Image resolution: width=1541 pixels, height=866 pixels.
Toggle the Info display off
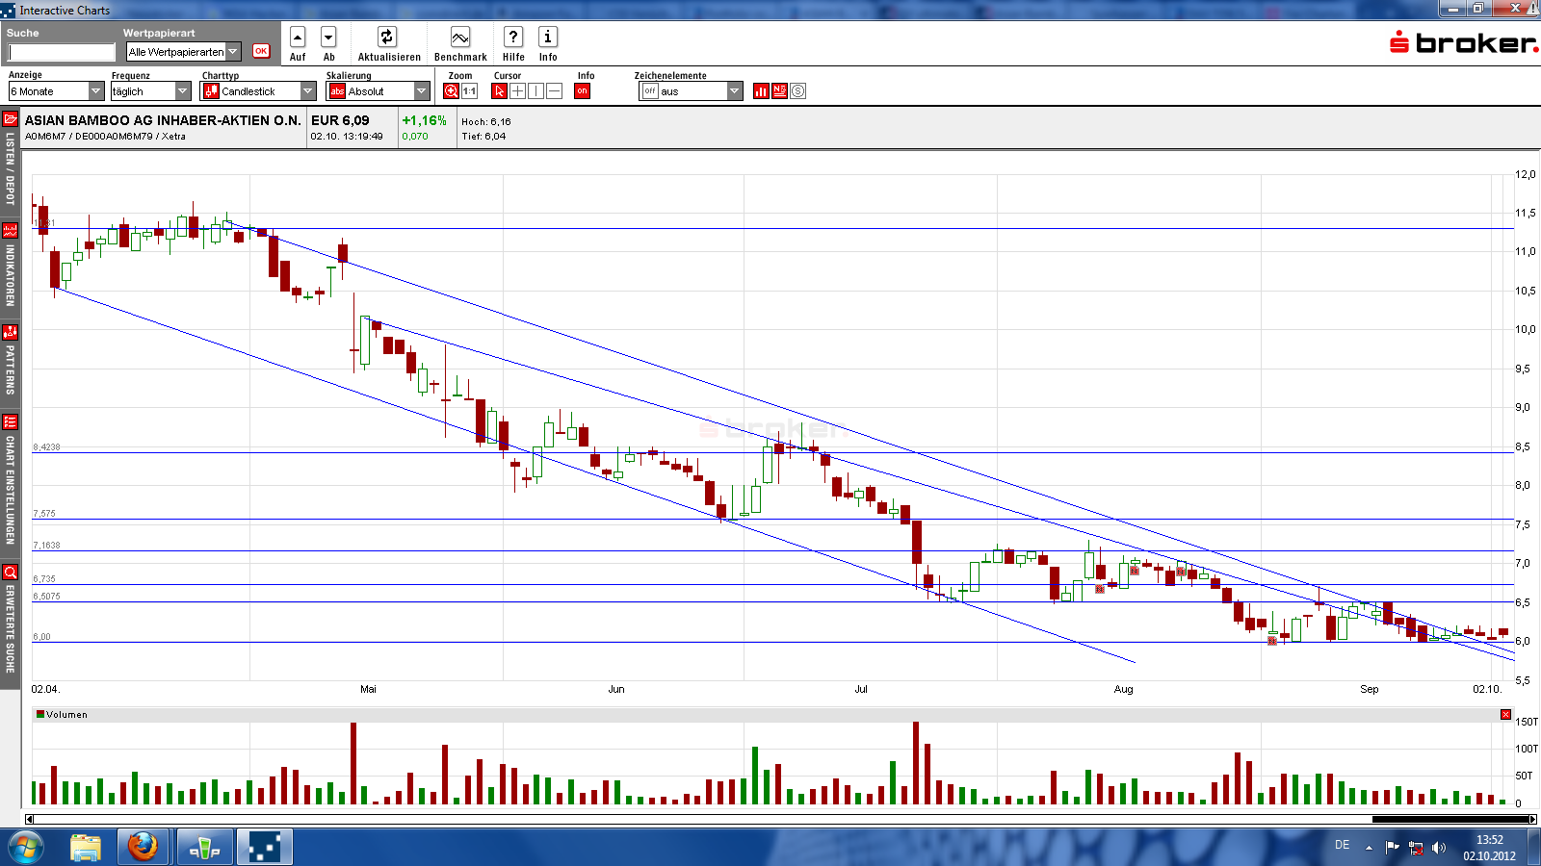point(582,89)
